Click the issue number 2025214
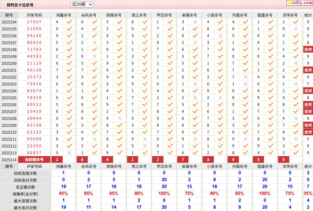Viewport: 313px width, 211px height. pos(9,160)
